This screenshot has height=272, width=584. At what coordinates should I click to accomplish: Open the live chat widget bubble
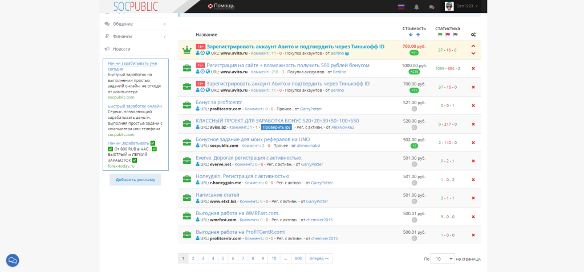[x=13, y=260]
